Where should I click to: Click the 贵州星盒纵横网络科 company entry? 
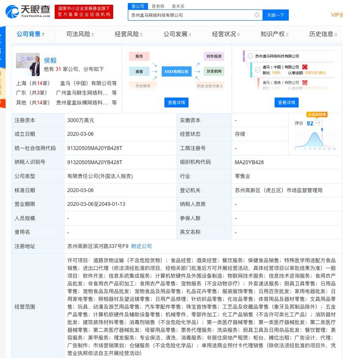click(x=82, y=103)
